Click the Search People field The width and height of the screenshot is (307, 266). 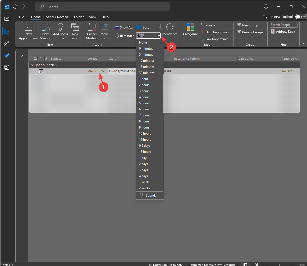pos(283,25)
